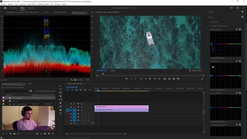The image size is (247, 139).
Task: Toggle eye visibility of bottom video track
Action: [82, 110]
